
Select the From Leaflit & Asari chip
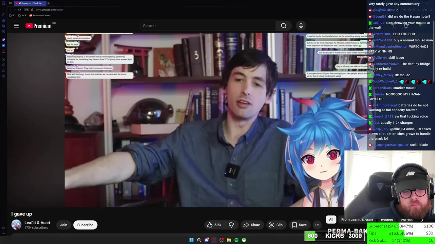[x=357, y=220]
